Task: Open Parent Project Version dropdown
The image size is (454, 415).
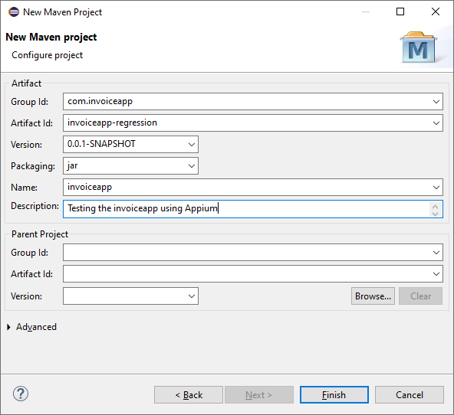Action: [x=192, y=296]
